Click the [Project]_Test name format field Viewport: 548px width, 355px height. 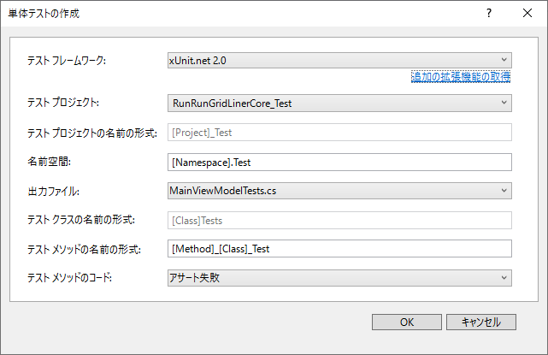[339, 133]
